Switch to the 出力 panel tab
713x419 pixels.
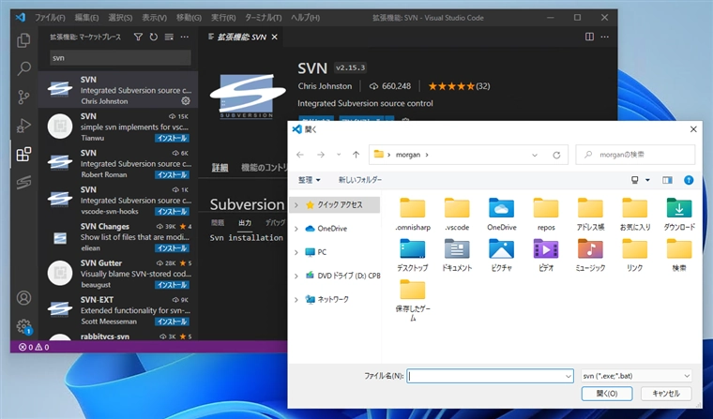pyautogui.click(x=245, y=223)
